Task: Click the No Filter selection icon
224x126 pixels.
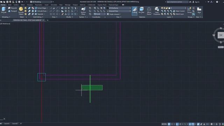Action: tap(141, 10)
